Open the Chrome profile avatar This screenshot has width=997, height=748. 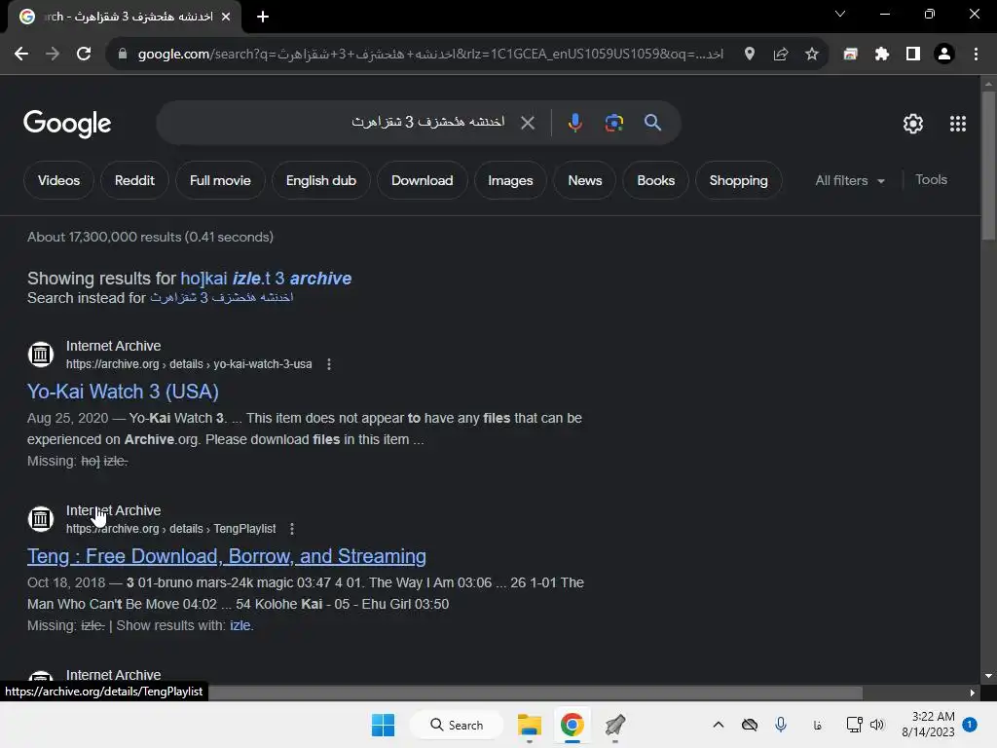944,55
